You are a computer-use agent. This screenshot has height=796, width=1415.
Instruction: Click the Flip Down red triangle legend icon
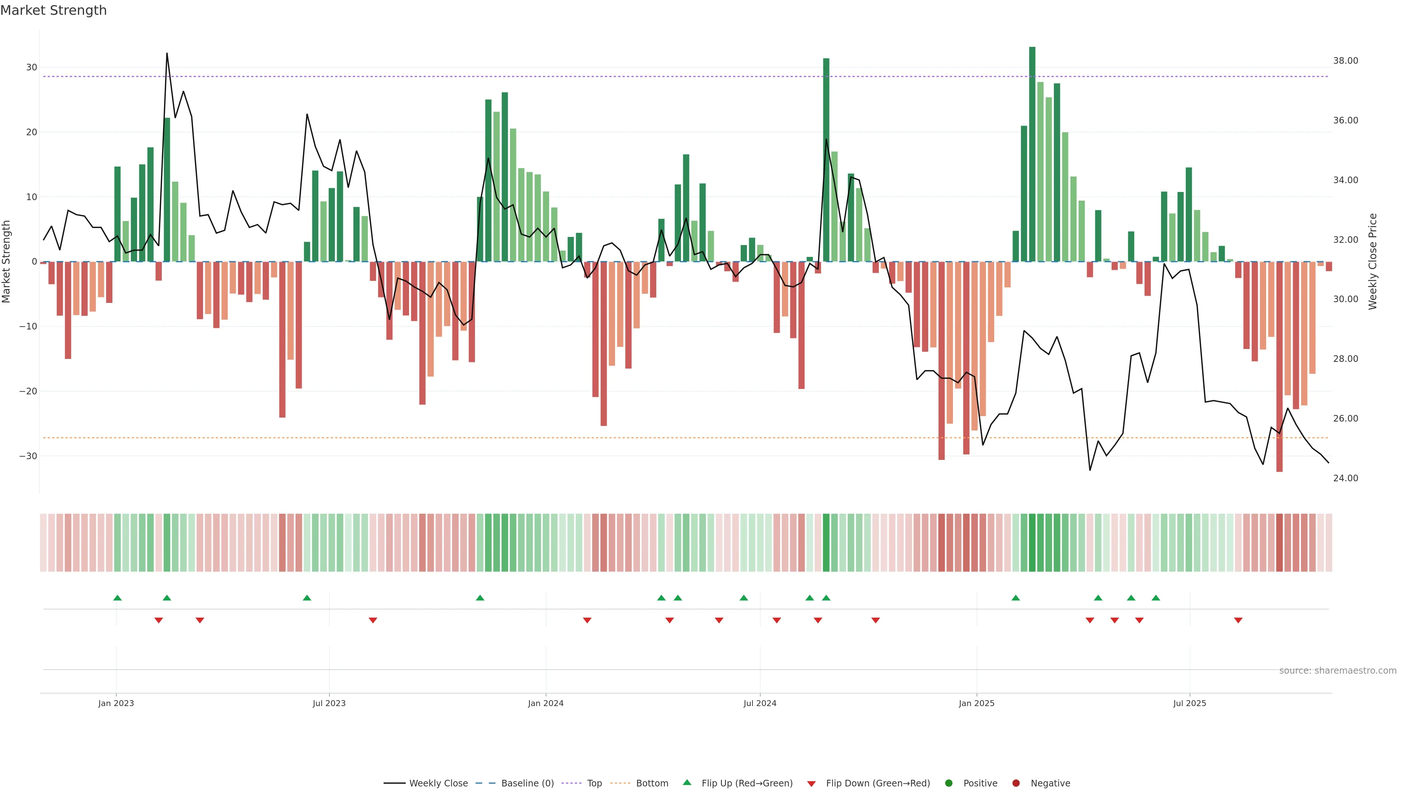tap(811, 784)
